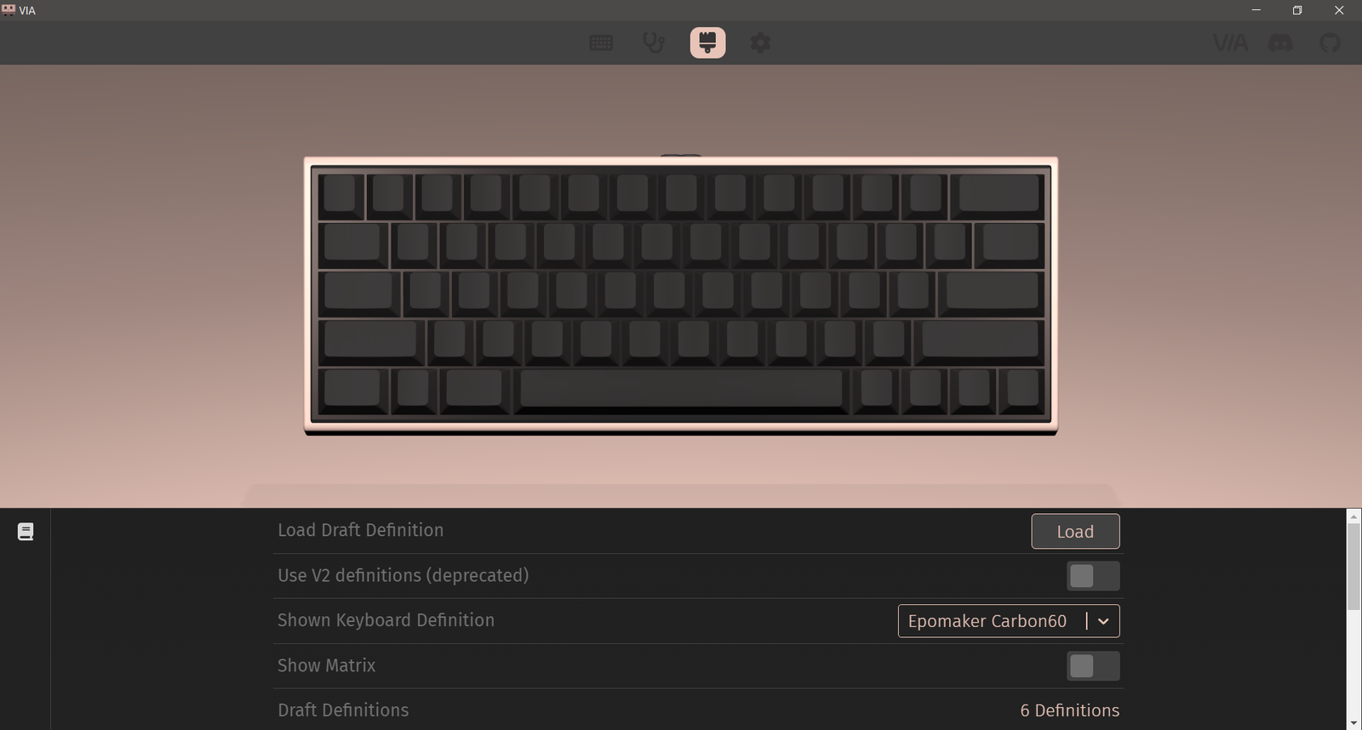1362x730 pixels.
Task: Open the Configure keyboard tab icon
Action: tap(601, 43)
